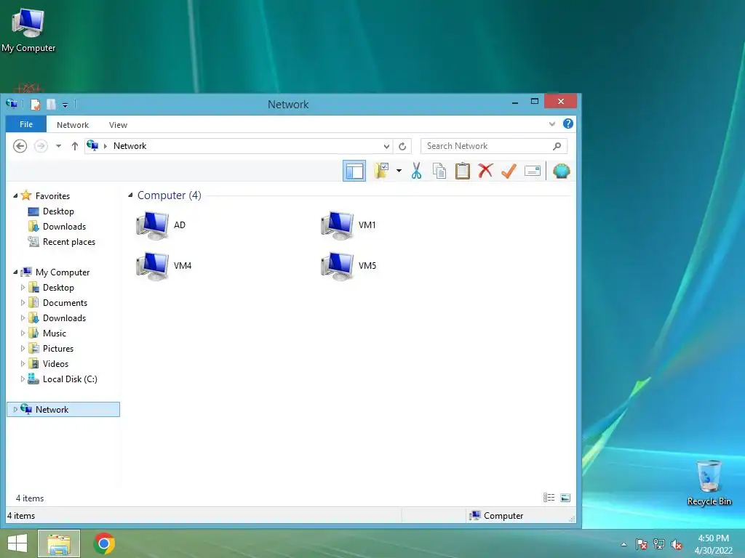Collapse the Computer (4) group
745x558 pixels.
tap(130, 195)
